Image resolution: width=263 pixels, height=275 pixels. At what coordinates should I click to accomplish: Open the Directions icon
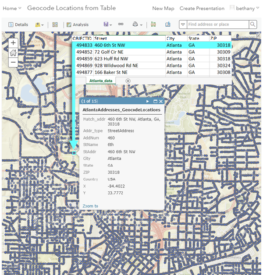click(153, 24)
